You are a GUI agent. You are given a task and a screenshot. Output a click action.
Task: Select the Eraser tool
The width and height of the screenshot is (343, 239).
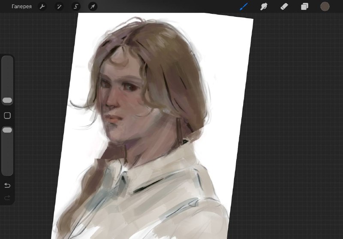pos(284,6)
